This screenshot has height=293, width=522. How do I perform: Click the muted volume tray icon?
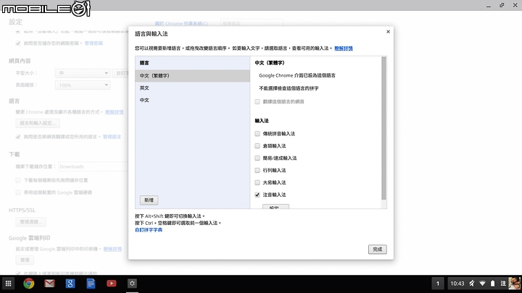point(472,284)
